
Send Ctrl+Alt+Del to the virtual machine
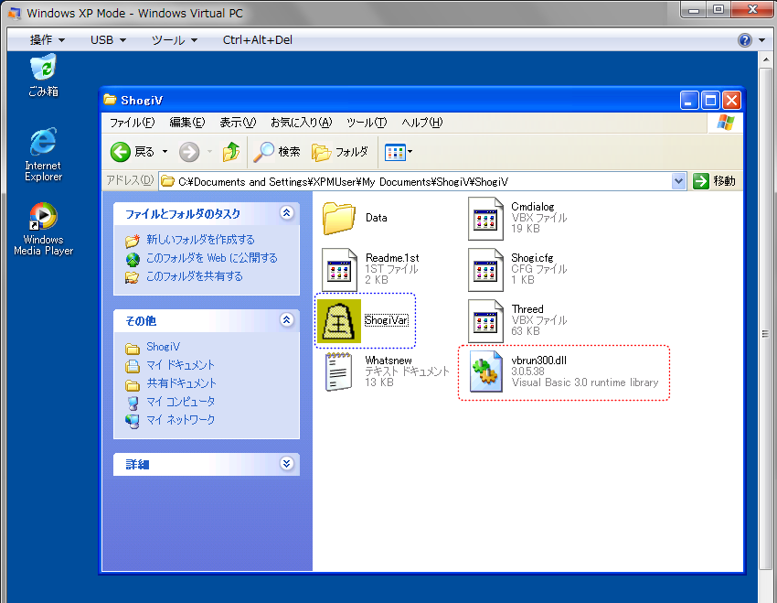pyautogui.click(x=258, y=40)
